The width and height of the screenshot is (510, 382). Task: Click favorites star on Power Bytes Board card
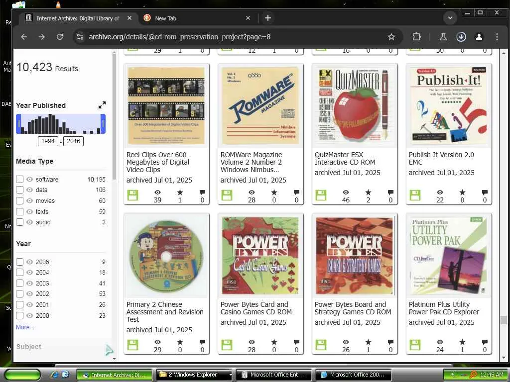pos(368,342)
